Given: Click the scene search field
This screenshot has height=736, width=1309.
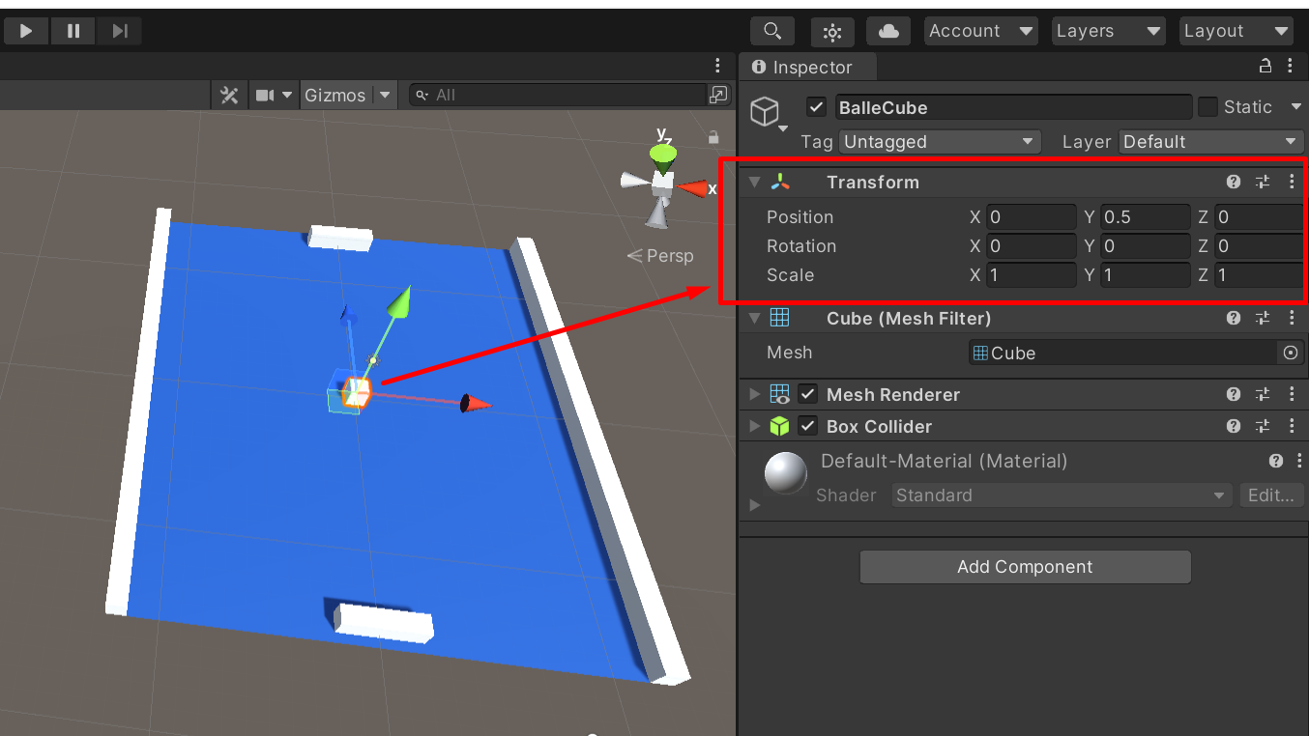Looking at the screenshot, I should click(559, 95).
